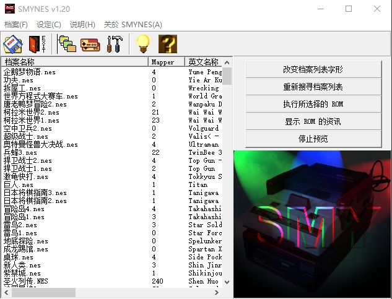Screen dimensions: 392x299
Task: Click the 执行所选择的 ROM button
Action: point(313,104)
